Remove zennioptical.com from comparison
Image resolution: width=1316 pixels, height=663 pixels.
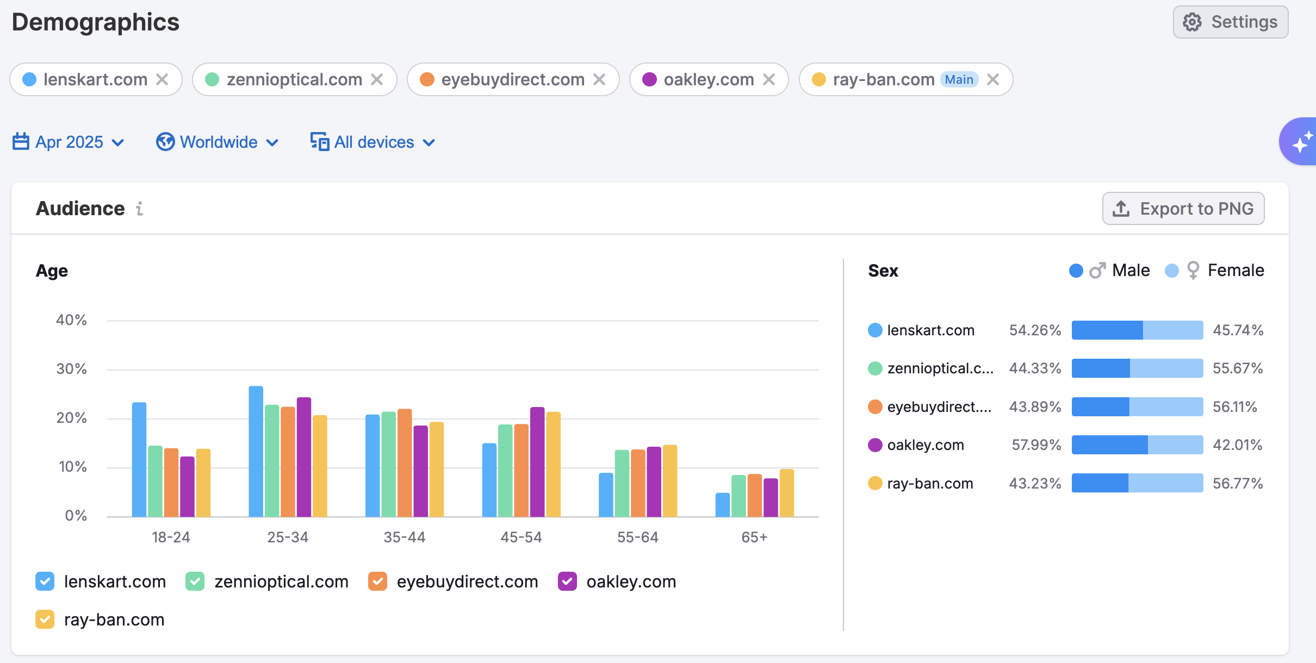(377, 80)
